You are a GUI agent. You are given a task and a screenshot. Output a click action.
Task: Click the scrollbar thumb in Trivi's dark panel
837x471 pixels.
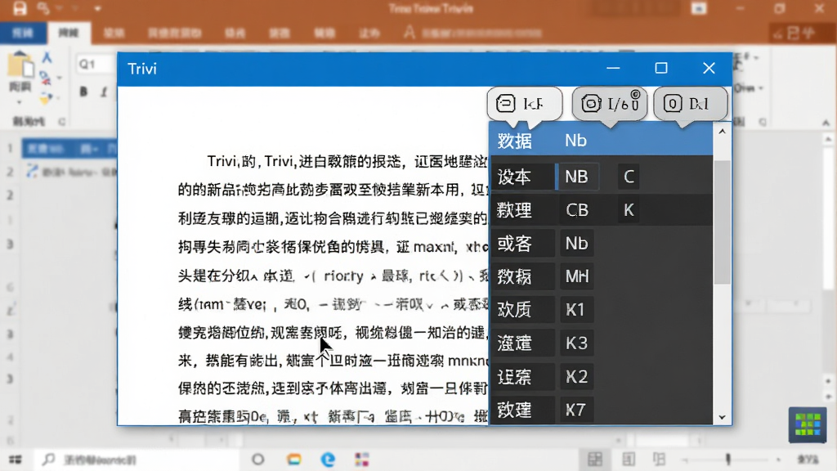(723, 222)
